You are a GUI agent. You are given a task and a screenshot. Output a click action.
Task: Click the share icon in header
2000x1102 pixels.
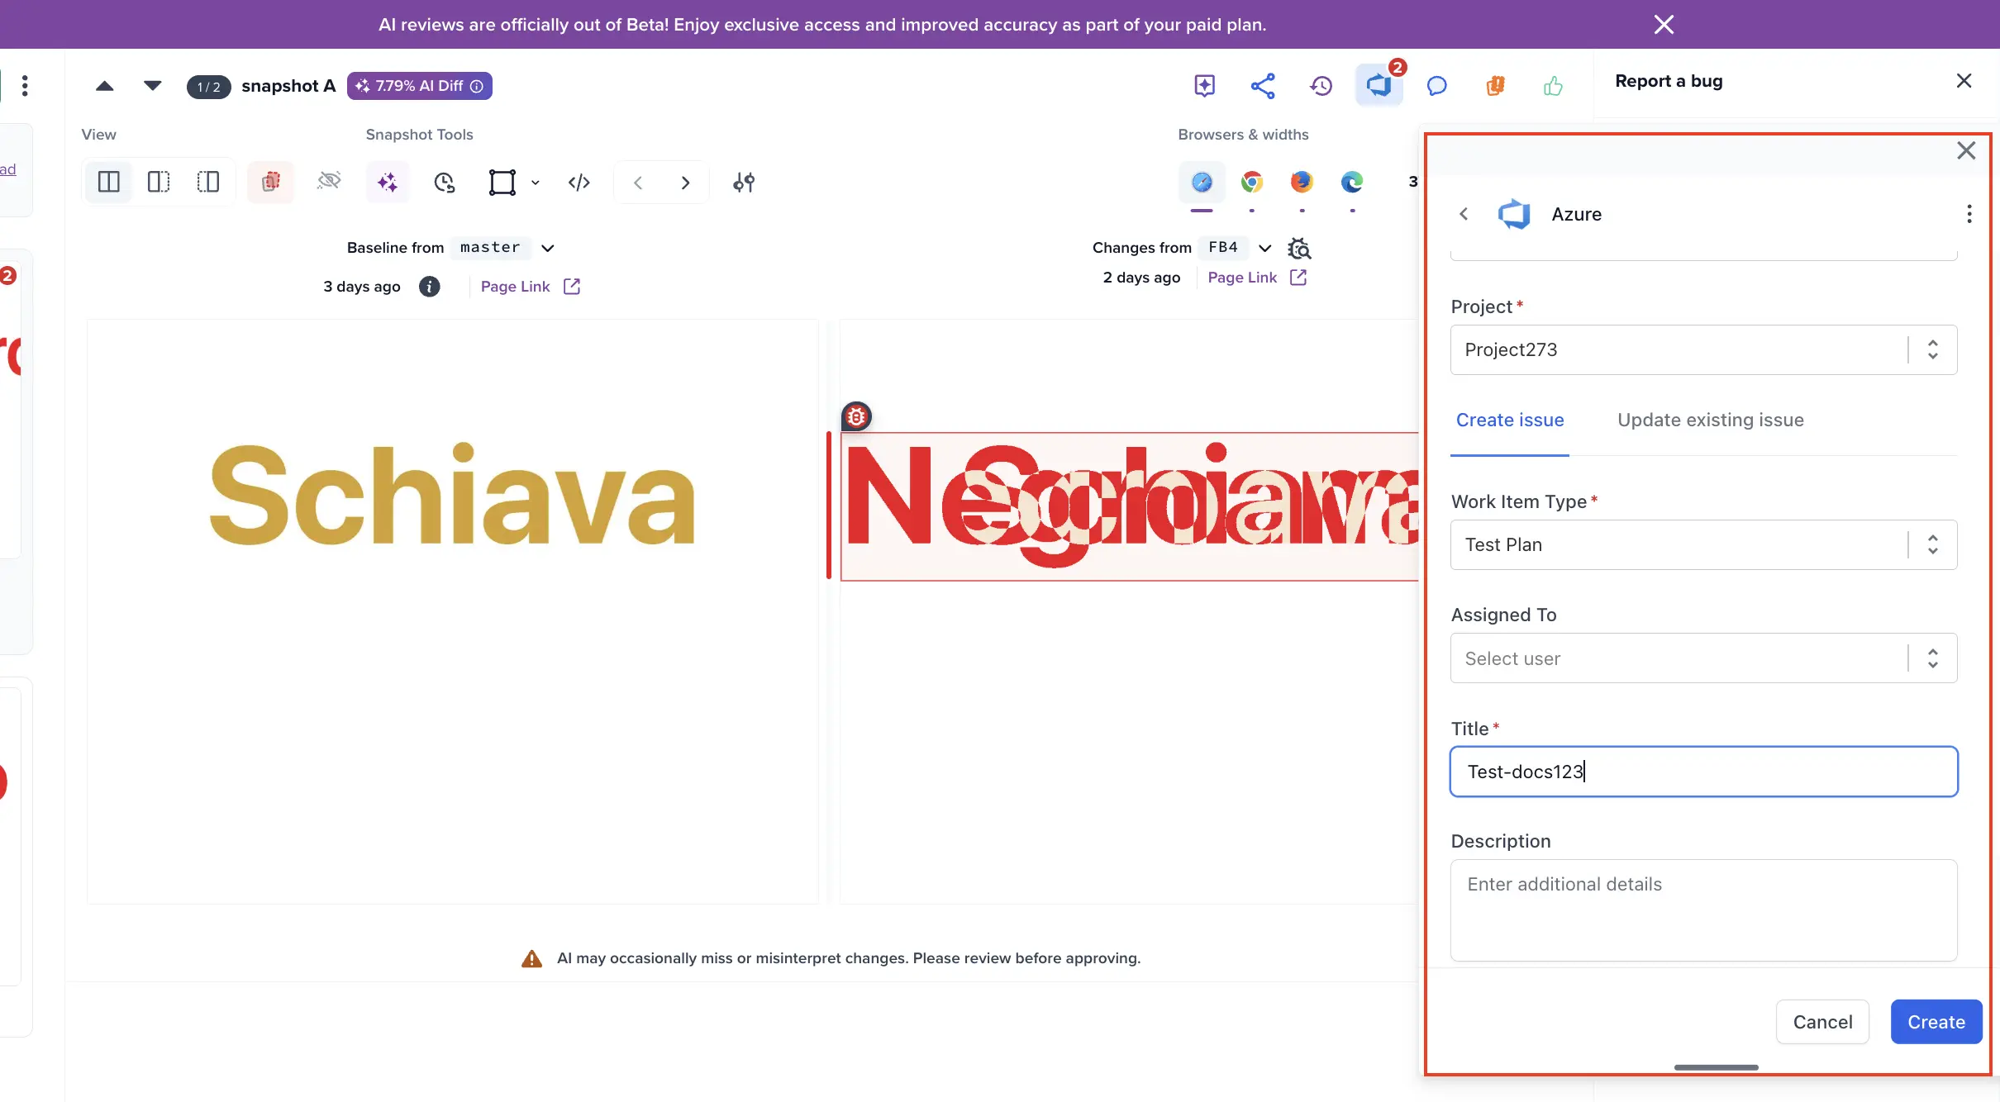[1262, 86]
